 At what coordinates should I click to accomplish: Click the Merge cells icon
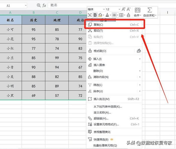tap(138, 10)
